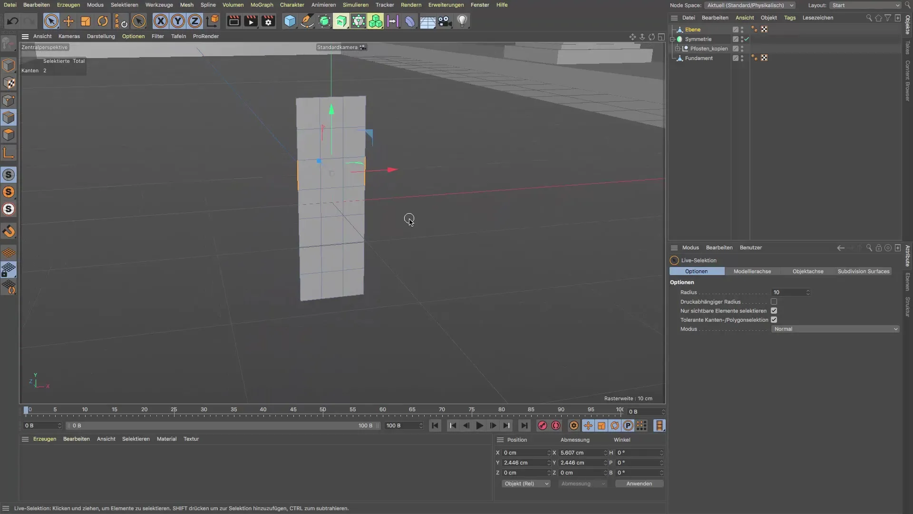
Task: Open the viewport Kameras menu
Action: [x=69, y=36]
